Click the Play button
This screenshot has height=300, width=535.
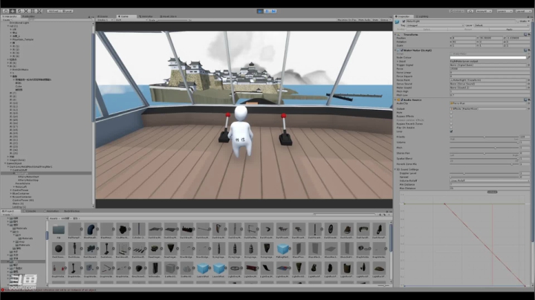click(x=260, y=11)
